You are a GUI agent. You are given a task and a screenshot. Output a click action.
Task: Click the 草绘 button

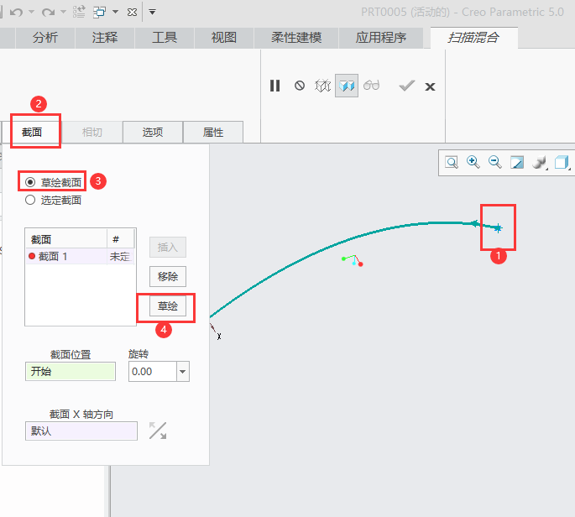(x=168, y=305)
